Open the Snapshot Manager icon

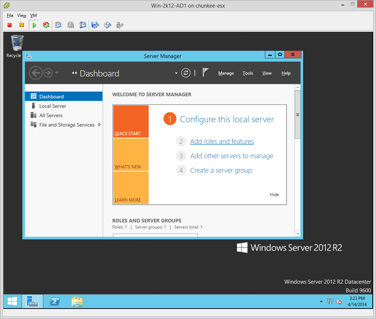pyautogui.click(x=83, y=25)
